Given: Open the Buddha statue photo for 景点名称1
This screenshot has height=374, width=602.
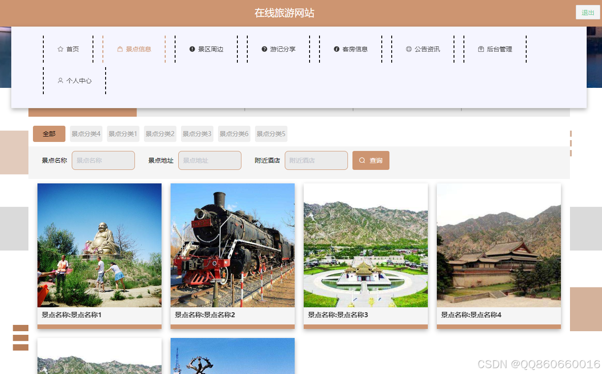Looking at the screenshot, I should [x=99, y=245].
